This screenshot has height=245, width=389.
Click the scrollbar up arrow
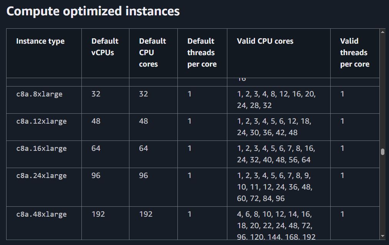pos(382,32)
